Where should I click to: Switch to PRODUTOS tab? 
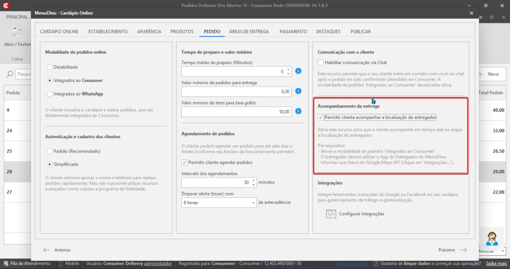click(182, 31)
